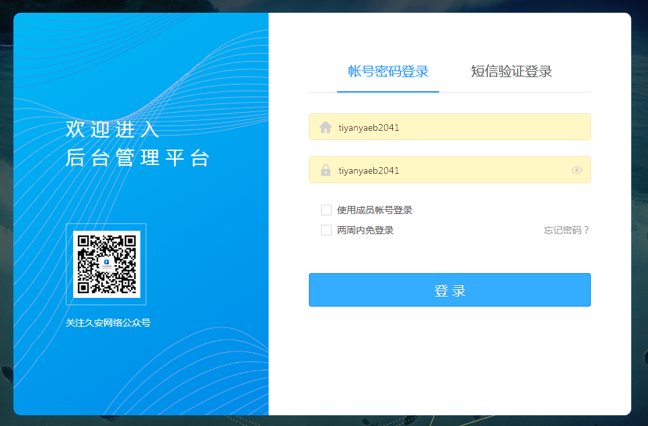Click the blue underline beneath the active tab
The height and width of the screenshot is (426, 648).
(x=388, y=91)
